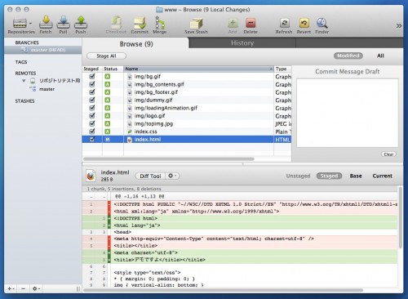Click the Checkout toolbar icon
Viewport: 408px width, 299px height.
116,22
